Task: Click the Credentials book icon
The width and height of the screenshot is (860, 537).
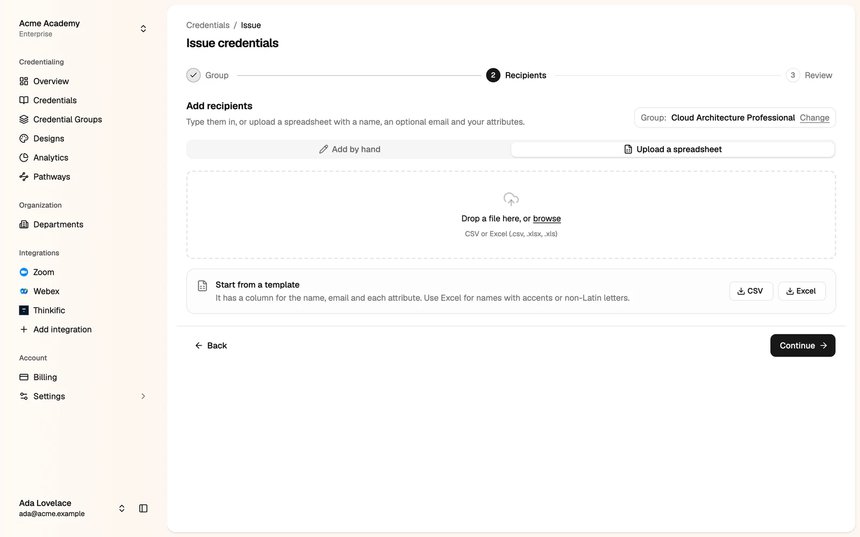Action: [24, 100]
